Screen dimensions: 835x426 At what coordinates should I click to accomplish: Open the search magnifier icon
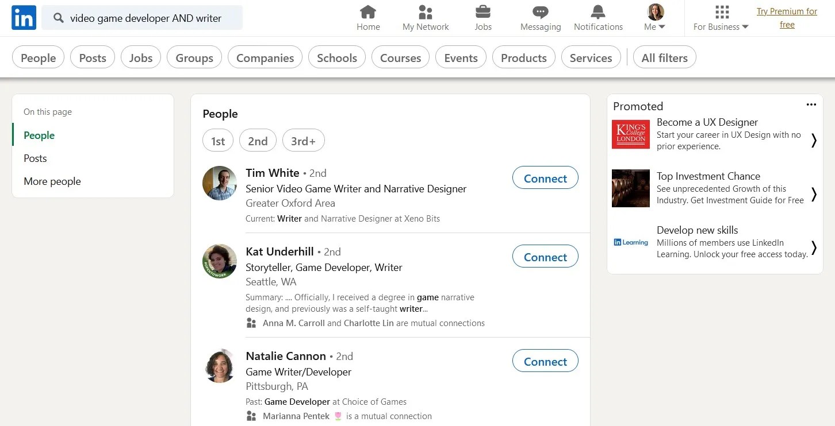pos(58,18)
